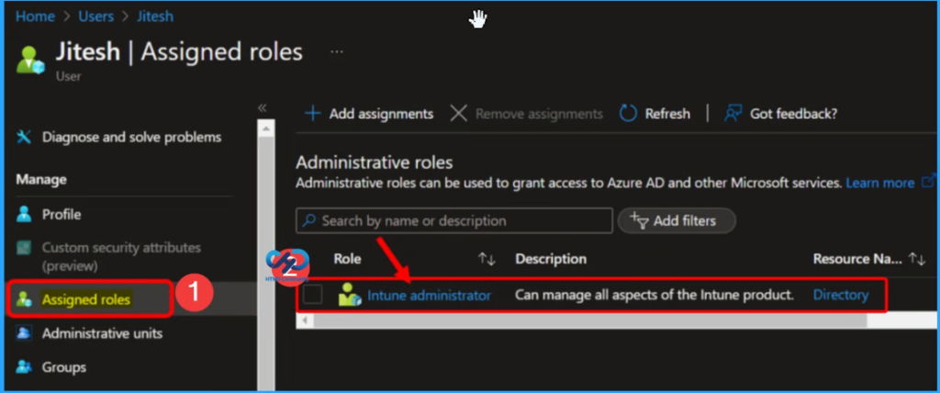The width and height of the screenshot is (940, 393).
Task: Click the Manage section label
Action: tap(41, 179)
